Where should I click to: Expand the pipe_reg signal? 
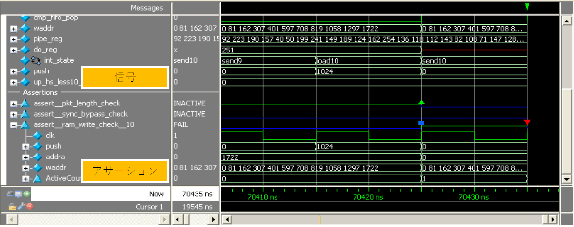pyautogui.click(x=14, y=39)
